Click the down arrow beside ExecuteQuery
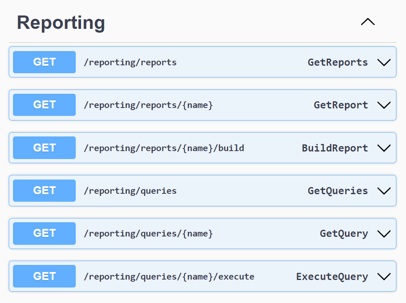The image size is (406, 303). point(383,277)
